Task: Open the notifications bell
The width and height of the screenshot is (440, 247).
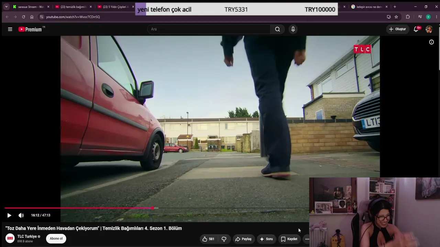Action: (x=416, y=29)
